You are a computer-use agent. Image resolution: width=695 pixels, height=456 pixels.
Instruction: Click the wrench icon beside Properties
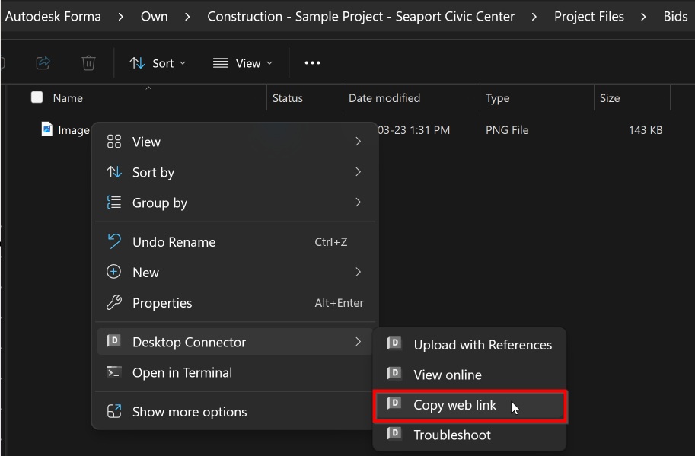click(114, 302)
